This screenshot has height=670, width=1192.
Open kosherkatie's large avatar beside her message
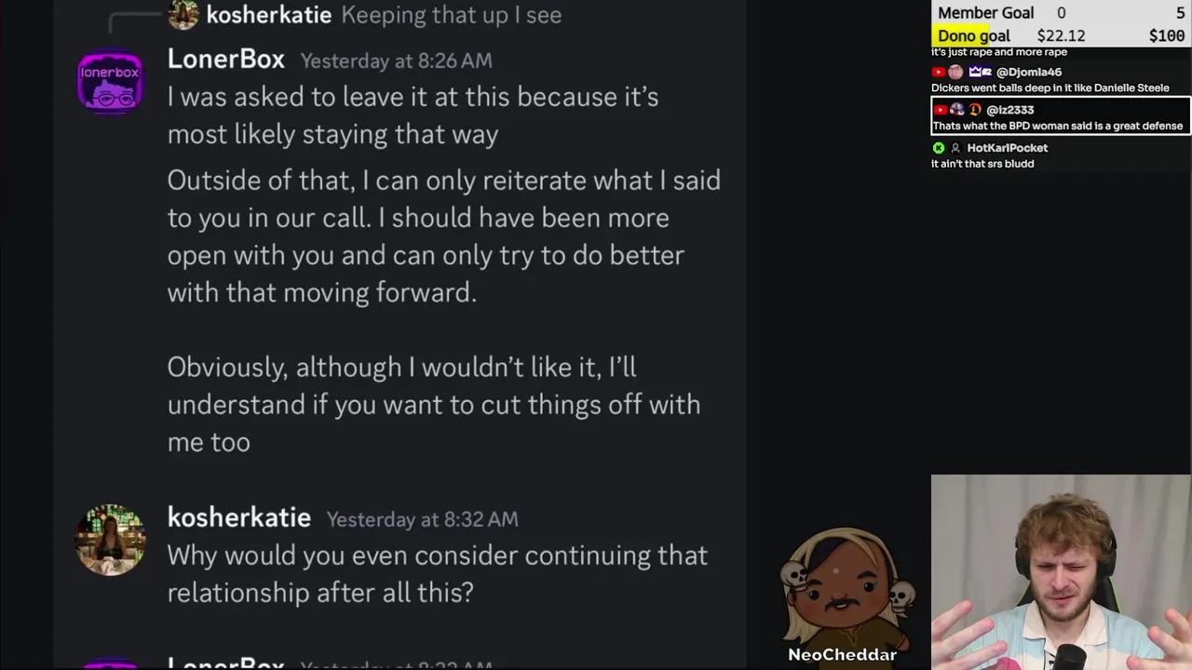[110, 540]
